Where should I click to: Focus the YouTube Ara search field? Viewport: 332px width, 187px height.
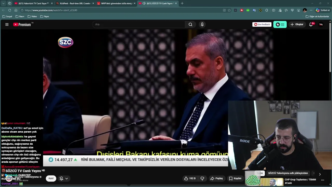tap(139, 24)
